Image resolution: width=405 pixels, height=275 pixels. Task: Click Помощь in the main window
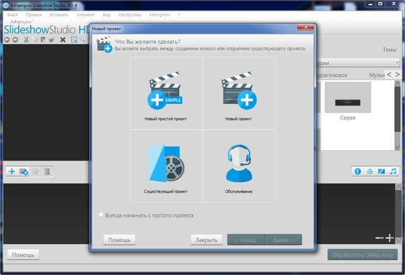[23, 255]
